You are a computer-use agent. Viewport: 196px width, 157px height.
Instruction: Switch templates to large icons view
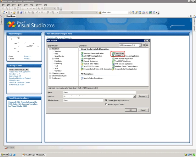tap(144, 45)
